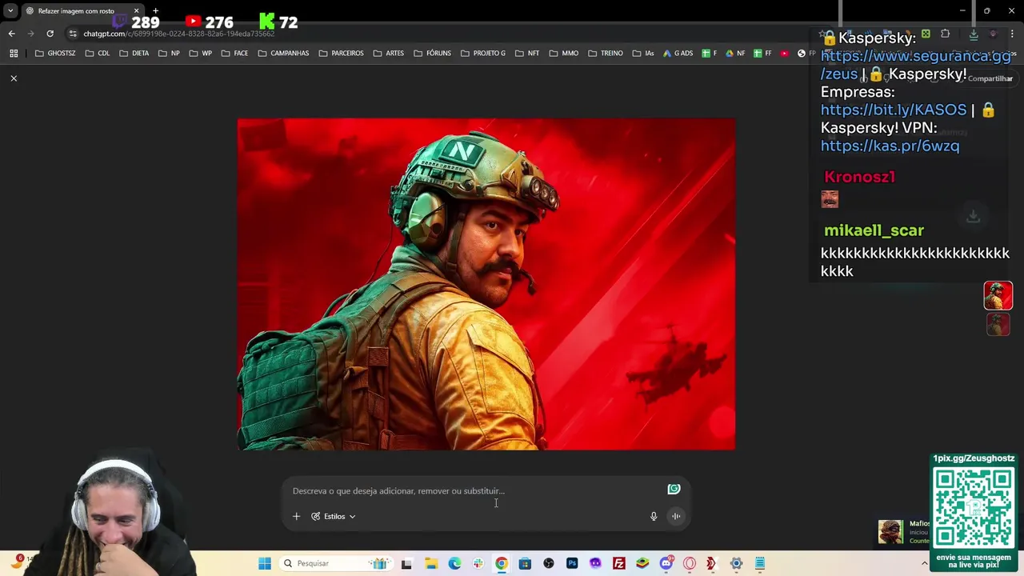Open Opera browser from the taskbar
The image size is (1024, 576).
tap(690, 564)
